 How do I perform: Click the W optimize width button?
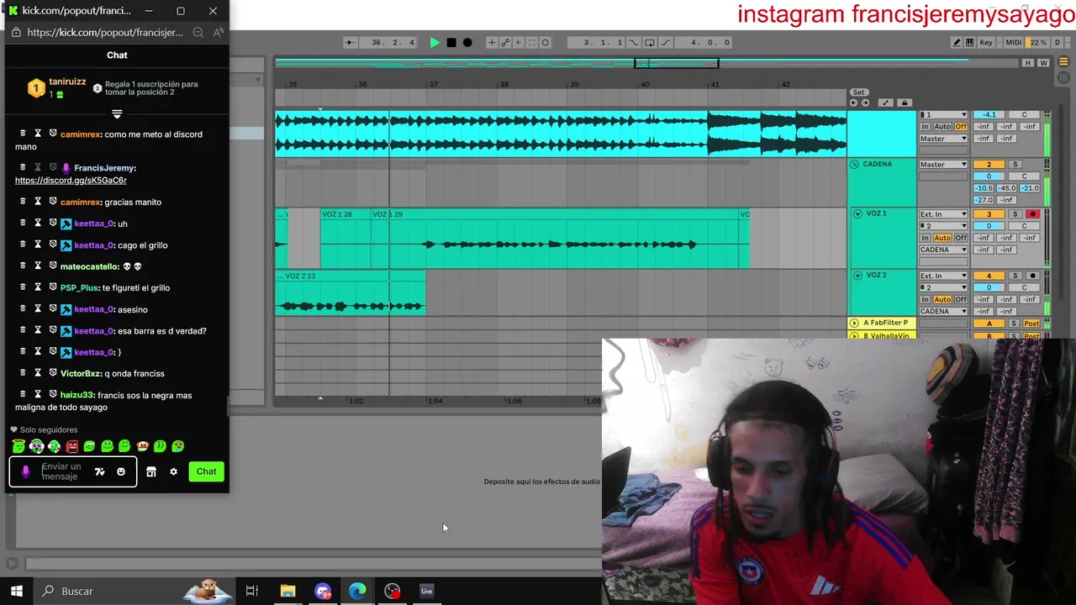click(1043, 63)
